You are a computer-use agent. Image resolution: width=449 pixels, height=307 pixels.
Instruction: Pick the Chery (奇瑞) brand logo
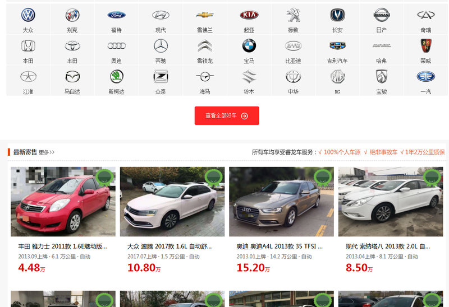pos(426,15)
